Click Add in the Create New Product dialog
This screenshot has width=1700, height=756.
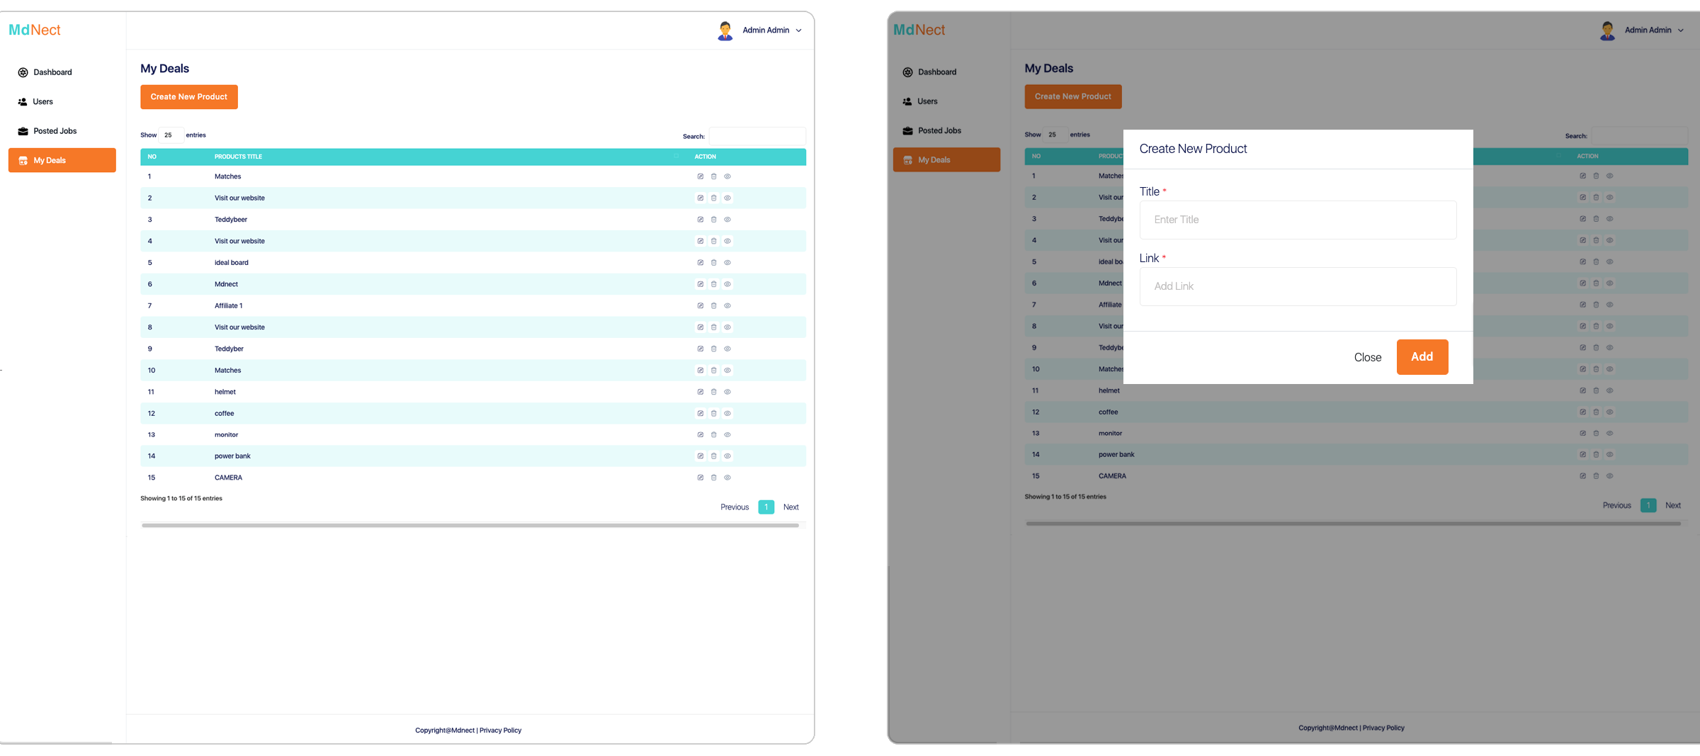pos(1422,357)
